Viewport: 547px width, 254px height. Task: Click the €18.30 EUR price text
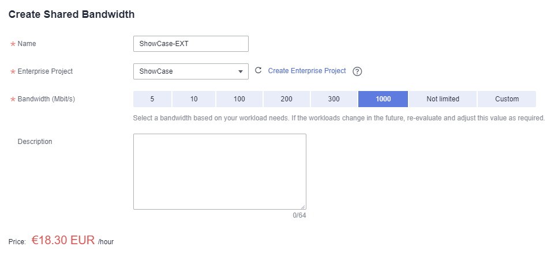63,241
